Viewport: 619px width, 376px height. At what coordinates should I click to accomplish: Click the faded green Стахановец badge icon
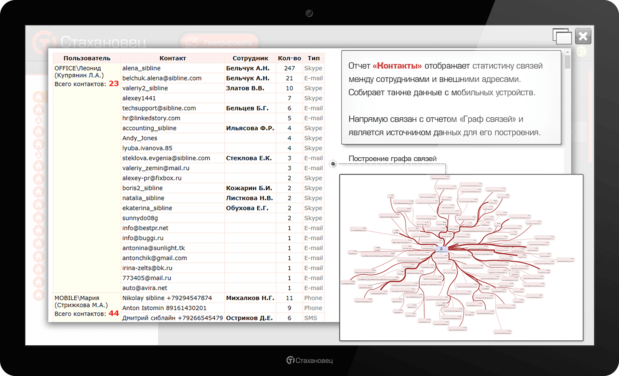coord(582,51)
